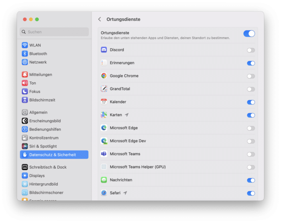Open Datenschutz & Sicherheit settings
The width and height of the screenshot is (281, 223).
pos(54,154)
